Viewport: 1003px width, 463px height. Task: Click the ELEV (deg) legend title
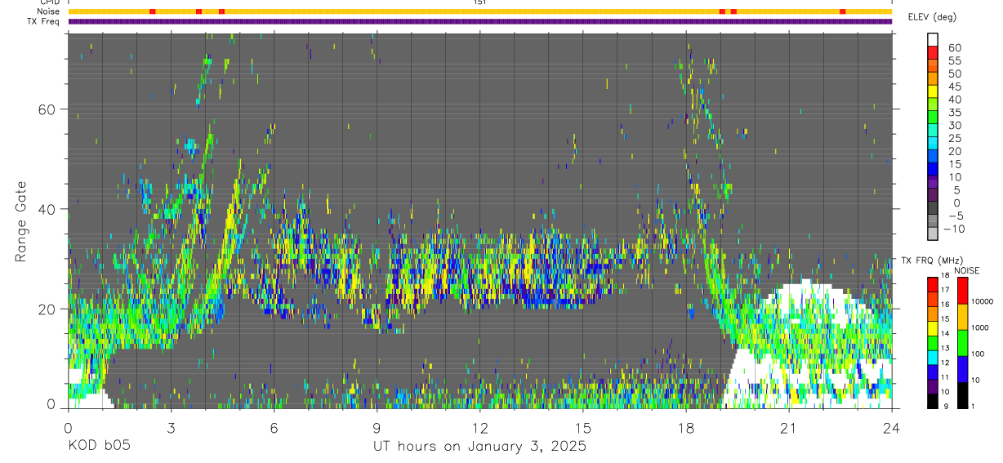932,17
